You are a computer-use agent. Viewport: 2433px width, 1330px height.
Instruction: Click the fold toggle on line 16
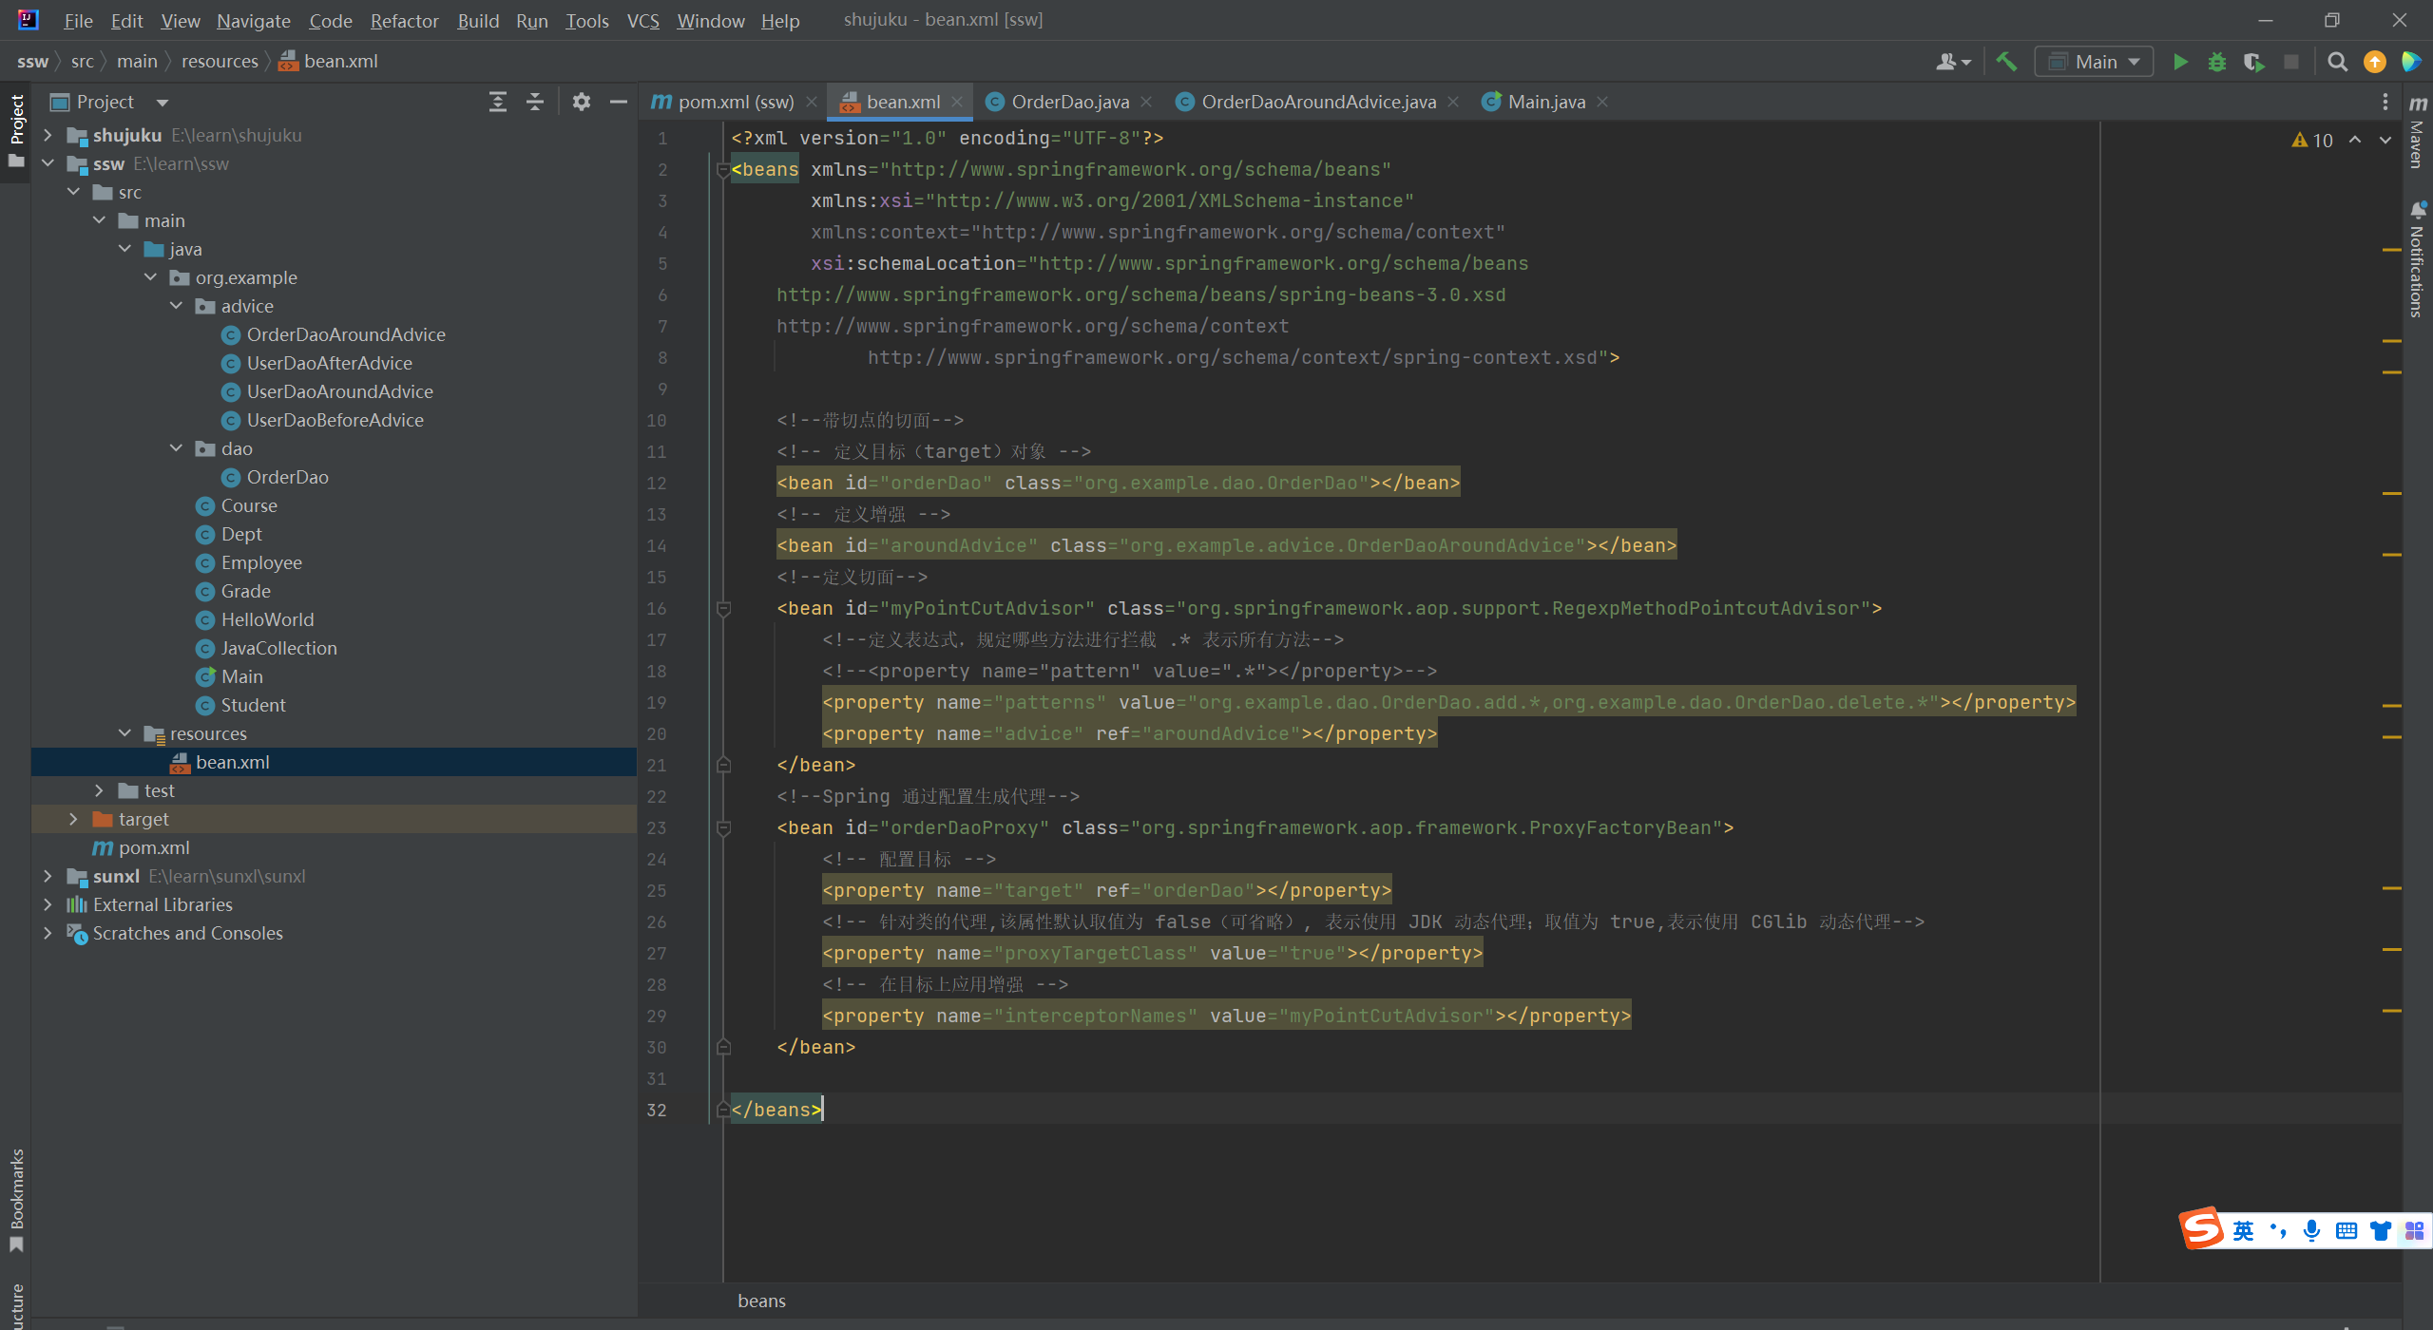(723, 608)
